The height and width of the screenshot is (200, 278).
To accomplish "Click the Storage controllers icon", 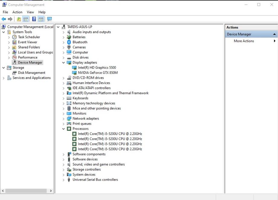I will click(69, 169).
